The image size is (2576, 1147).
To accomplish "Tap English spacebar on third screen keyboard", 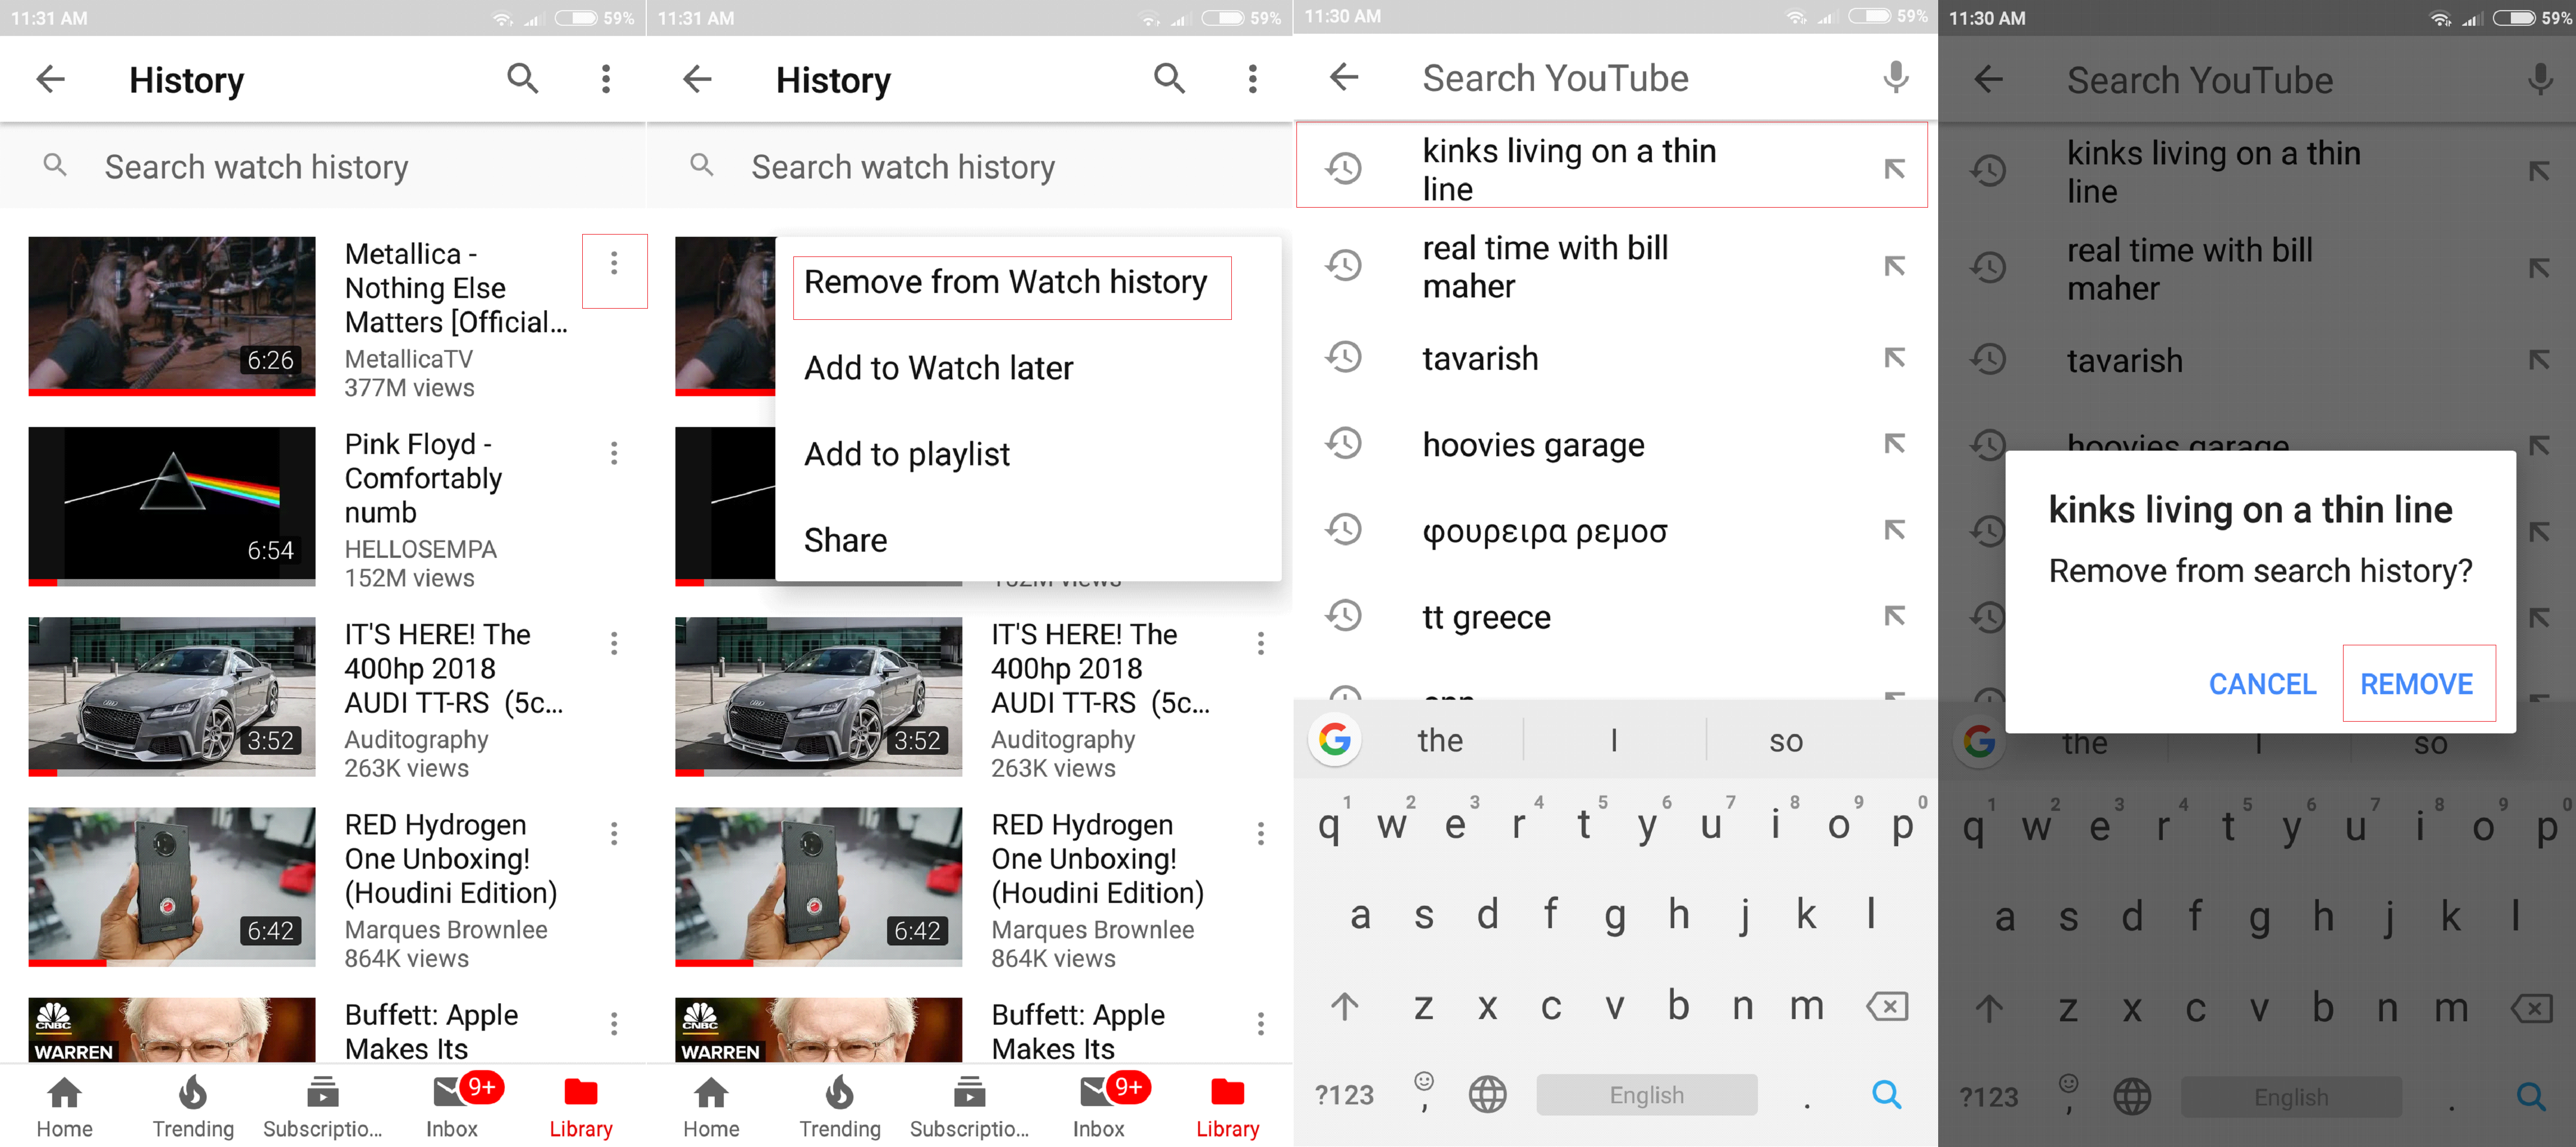I will 1646,1095.
